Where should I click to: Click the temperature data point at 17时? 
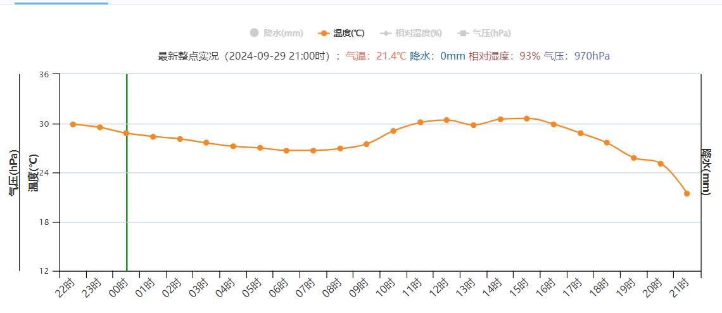[580, 133]
